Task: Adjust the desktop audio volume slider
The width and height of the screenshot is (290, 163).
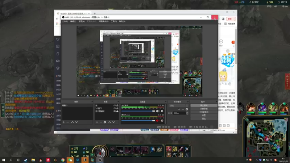Action: coord(138,111)
